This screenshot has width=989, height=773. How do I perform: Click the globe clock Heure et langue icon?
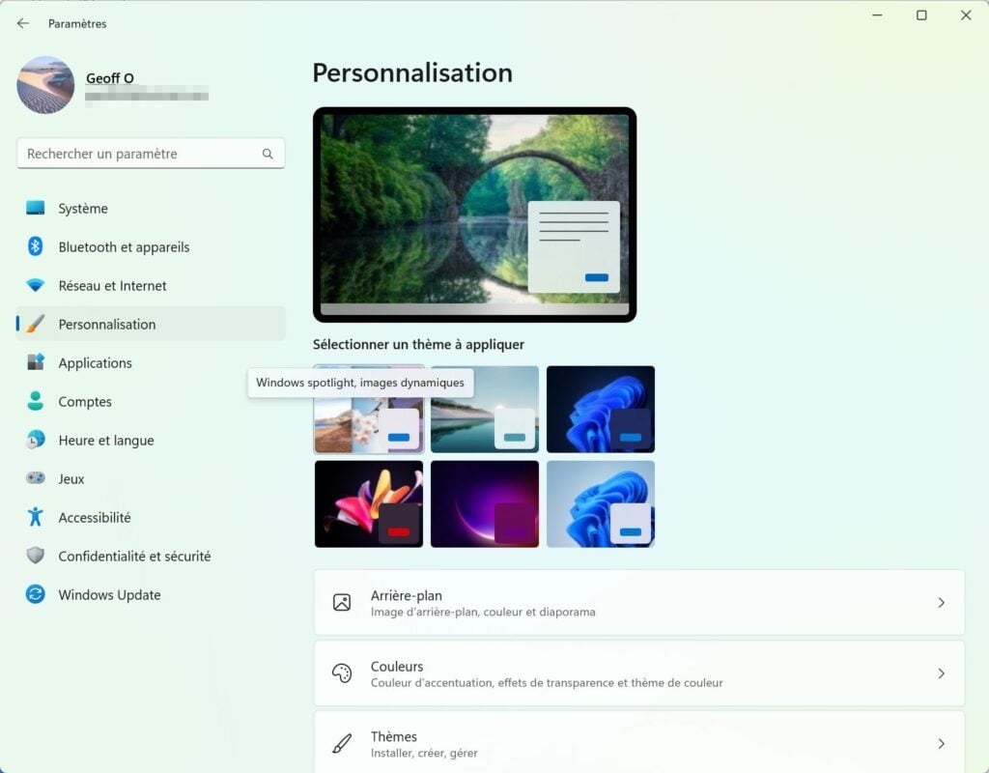(36, 440)
